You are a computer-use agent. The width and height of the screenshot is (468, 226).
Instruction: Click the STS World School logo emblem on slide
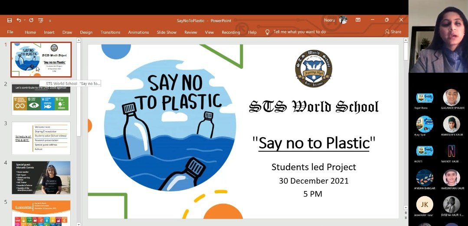click(x=314, y=68)
